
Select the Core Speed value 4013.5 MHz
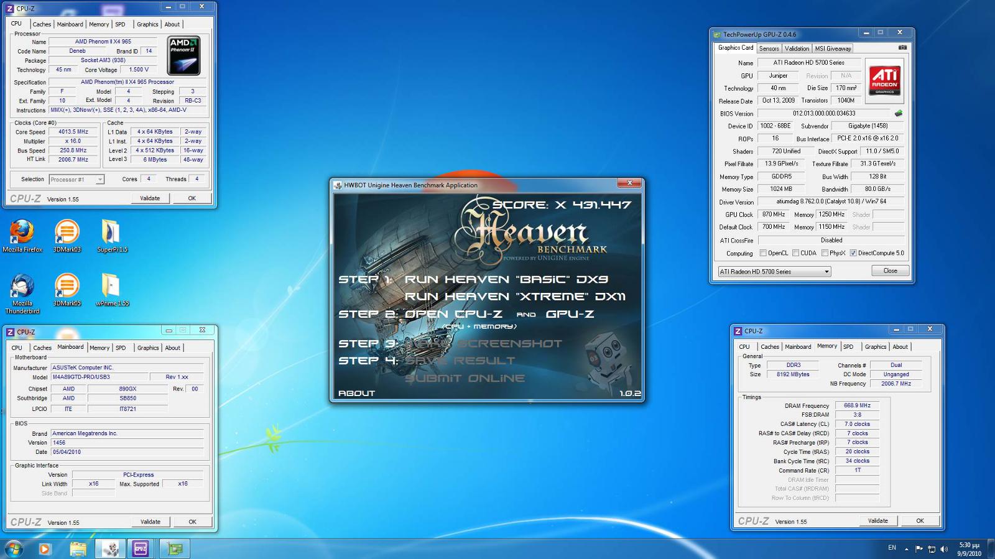[x=73, y=132]
